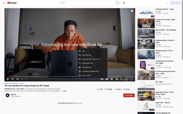Skip to next video
The width and height of the screenshot is (183, 114).
[x=13, y=79]
